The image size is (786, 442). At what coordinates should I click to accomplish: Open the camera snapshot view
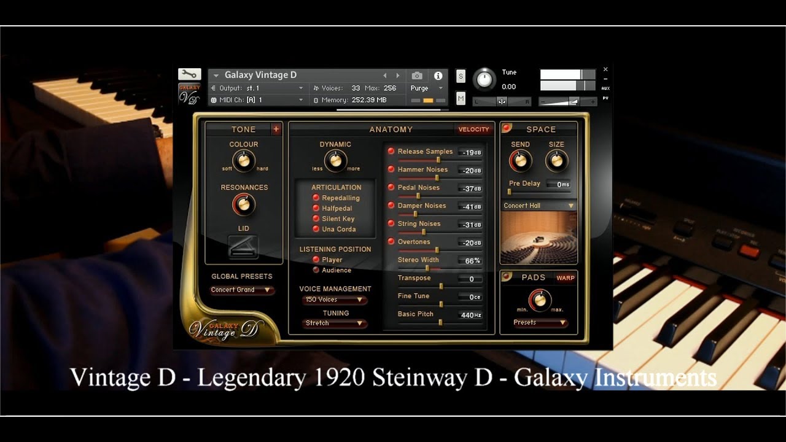417,76
